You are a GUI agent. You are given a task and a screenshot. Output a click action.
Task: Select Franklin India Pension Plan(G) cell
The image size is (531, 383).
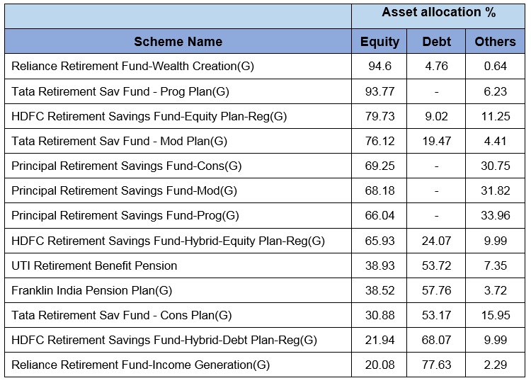pos(92,290)
